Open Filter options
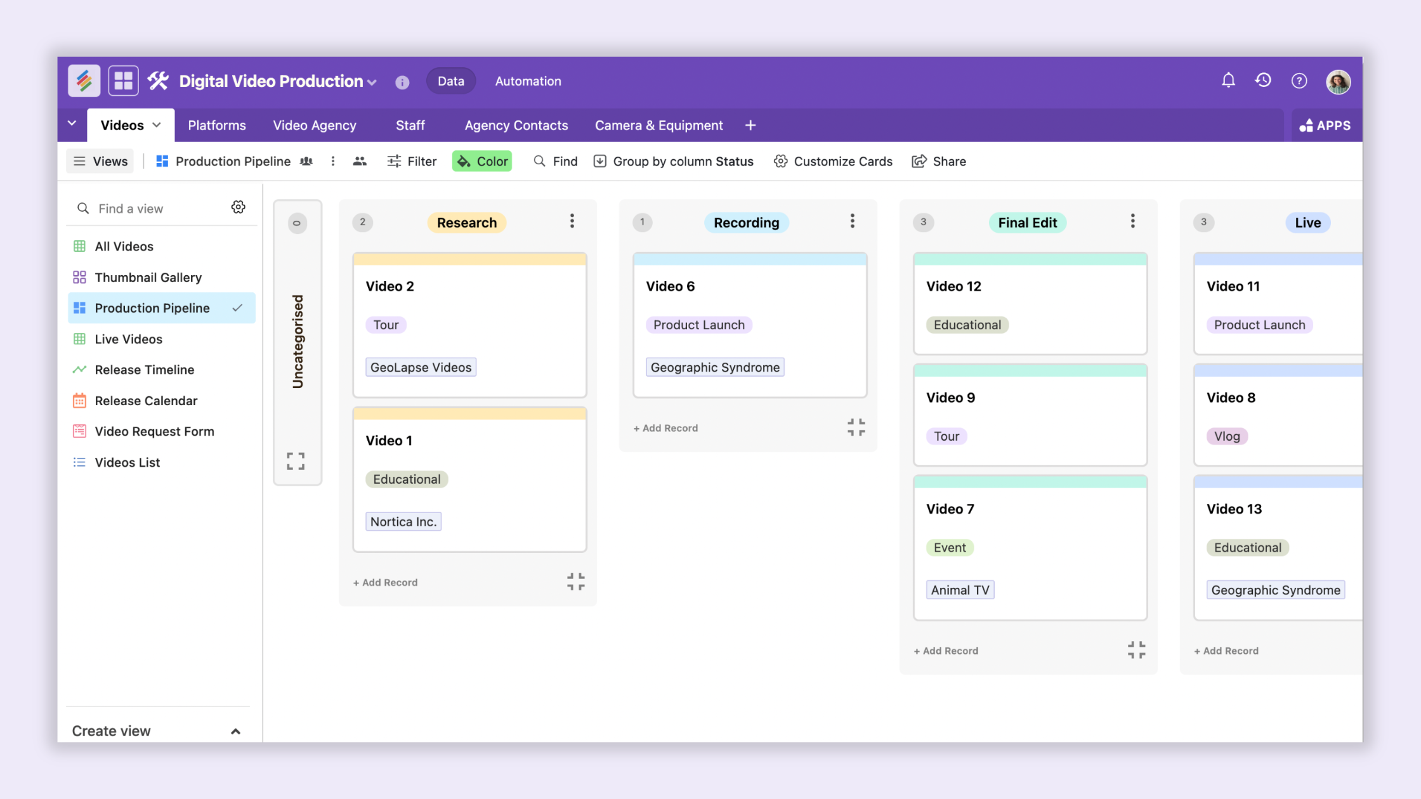Viewport: 1421px width, 799px height. pos(412,162)
